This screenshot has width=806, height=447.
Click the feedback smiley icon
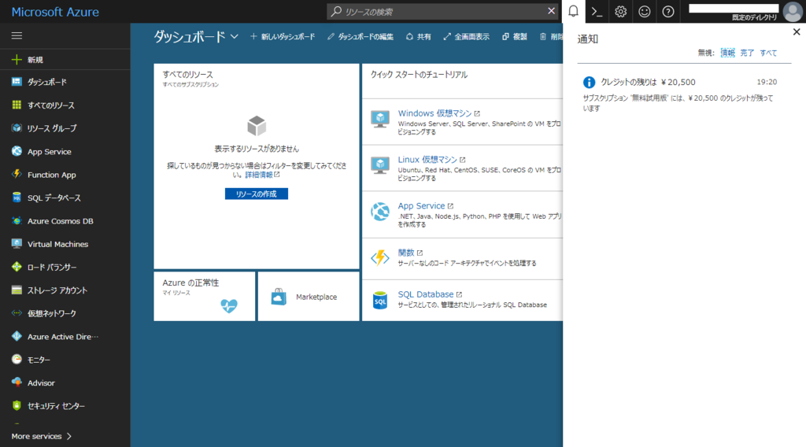[x=644, y=11]
